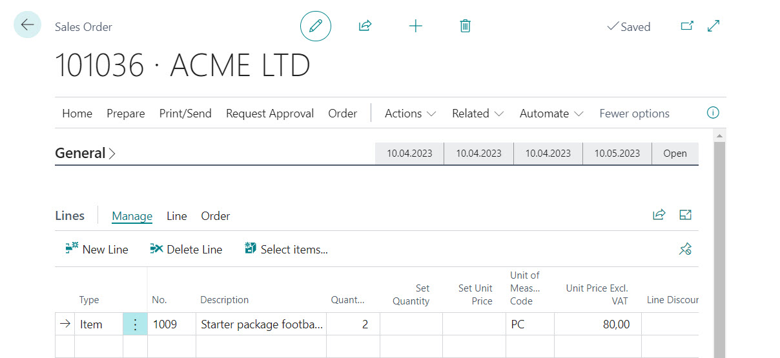The image size is (780, 358).
Task: Go back using the back arrow
Action: [27, 25]
